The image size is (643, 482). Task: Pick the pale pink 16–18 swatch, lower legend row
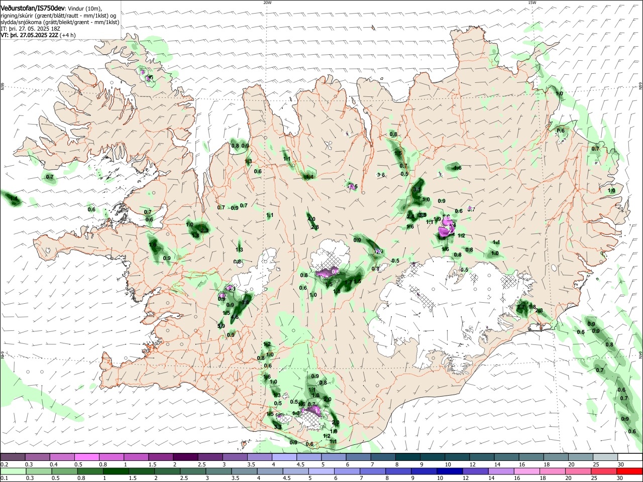click(527, 471)
